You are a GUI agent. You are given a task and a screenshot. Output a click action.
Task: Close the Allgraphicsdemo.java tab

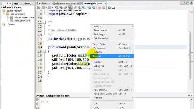[78, 3]
